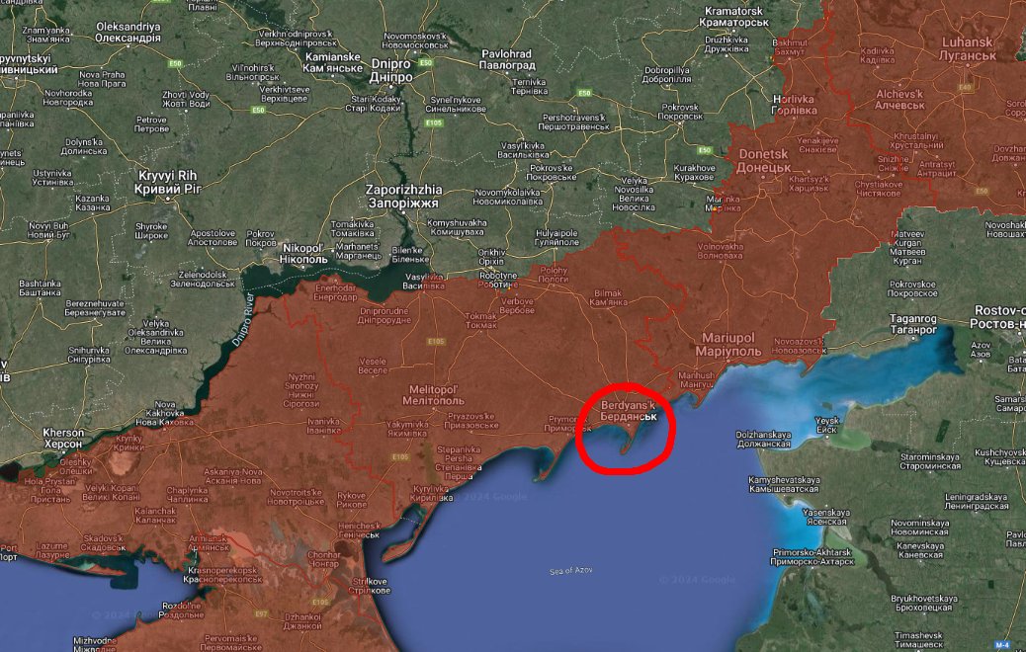1026x652 pixels.
Task: Select the Yakymivka town label
Action: 407,429
